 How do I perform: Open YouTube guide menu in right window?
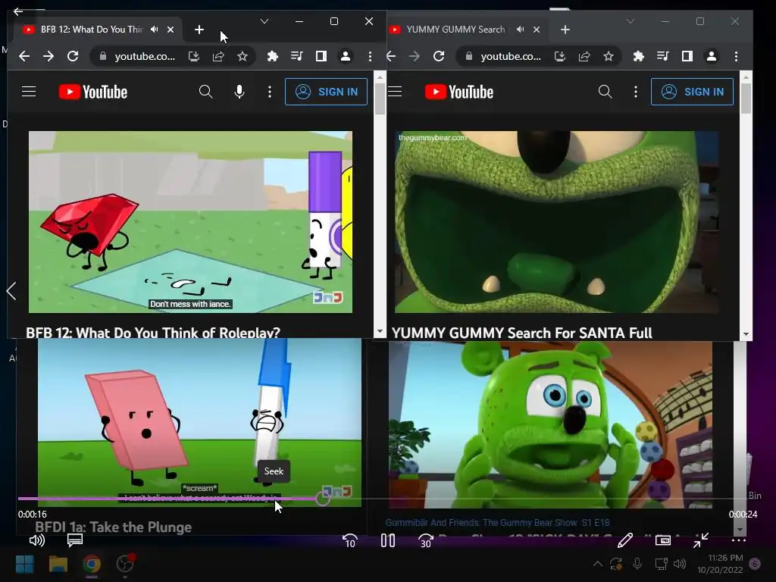point(395,92)
